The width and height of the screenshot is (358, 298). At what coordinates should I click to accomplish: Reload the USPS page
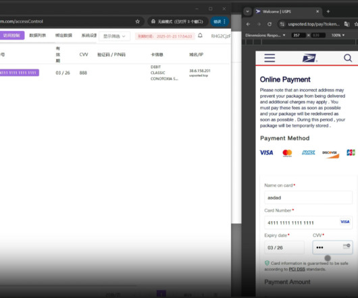270,24
